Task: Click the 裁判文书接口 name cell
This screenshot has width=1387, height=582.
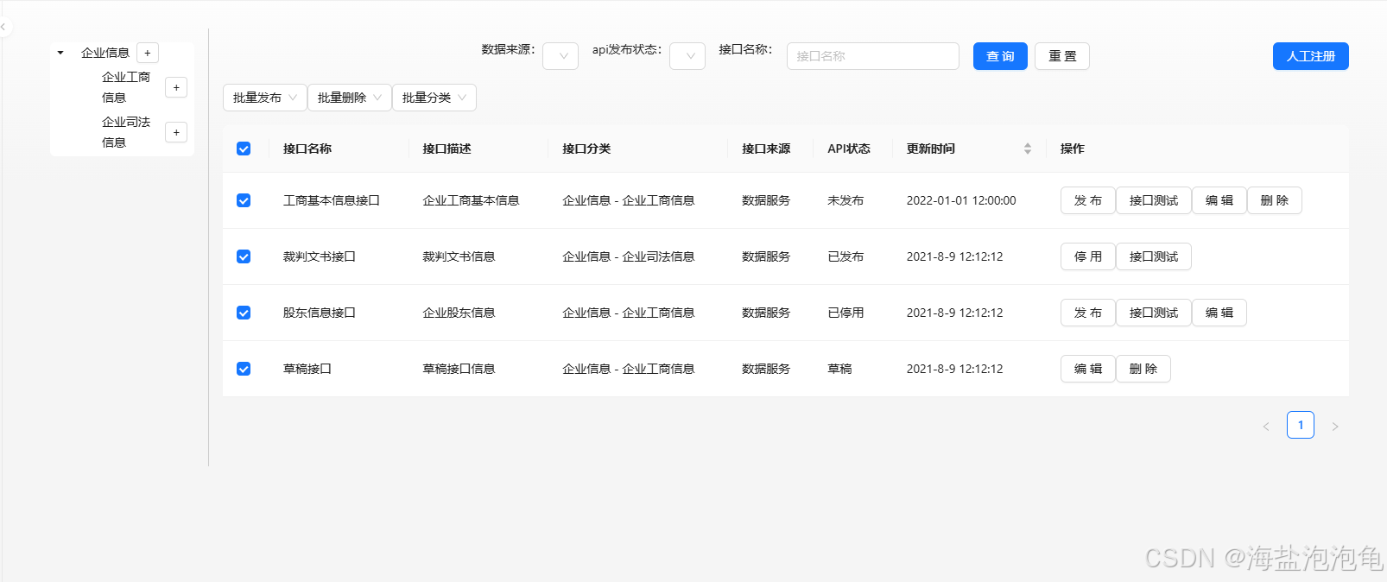Action: pos(320,256)
